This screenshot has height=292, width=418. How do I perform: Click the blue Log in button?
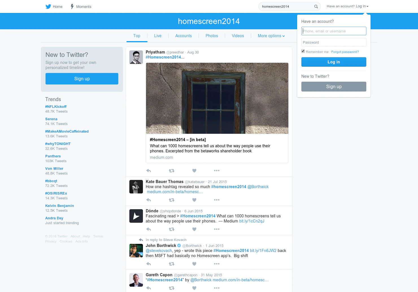334,62
